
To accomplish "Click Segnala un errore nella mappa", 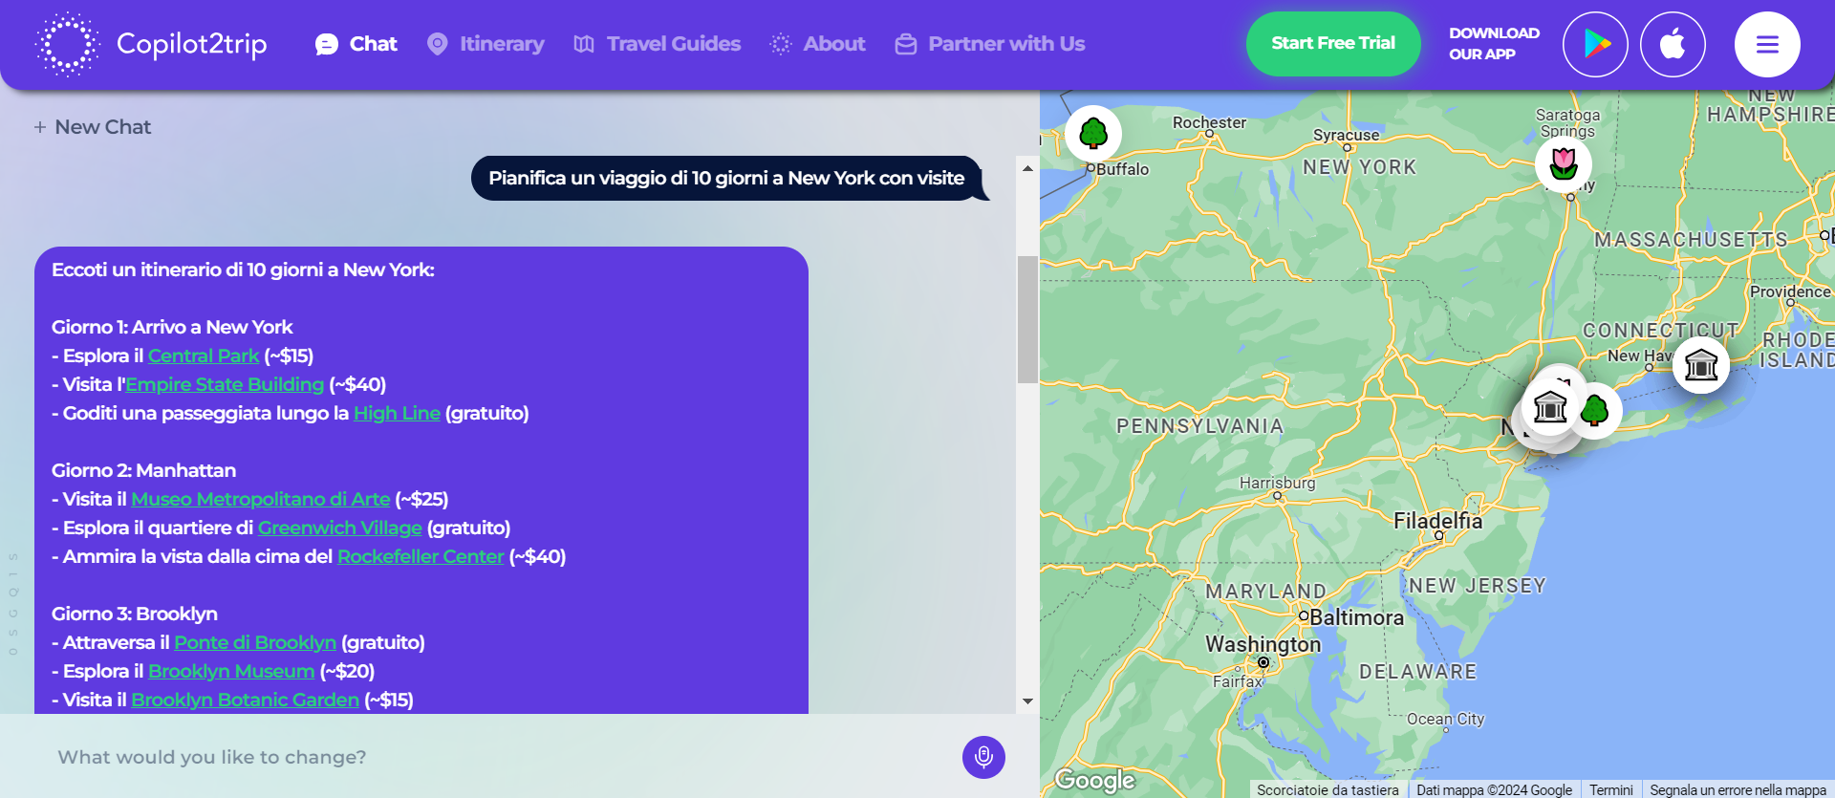I will [1738, 789].
